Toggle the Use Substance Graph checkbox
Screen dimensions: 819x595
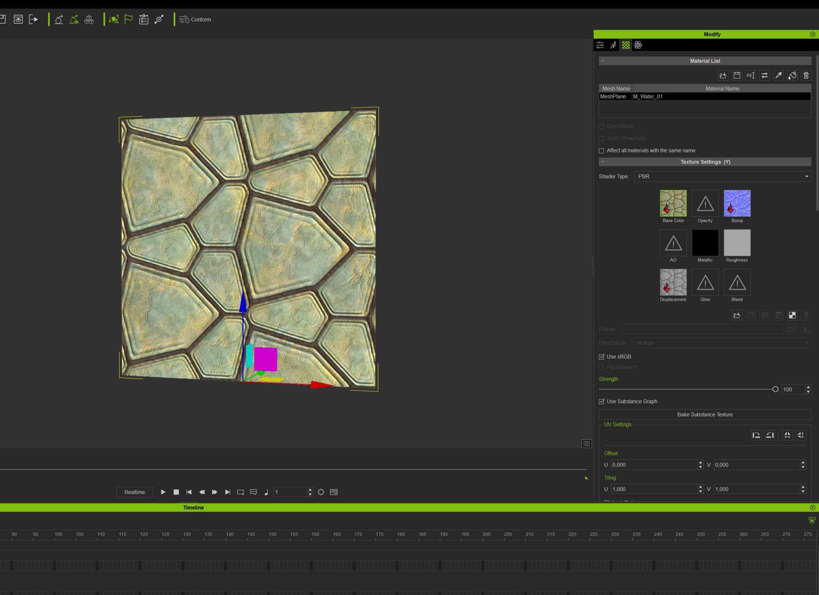pos(602,402)
